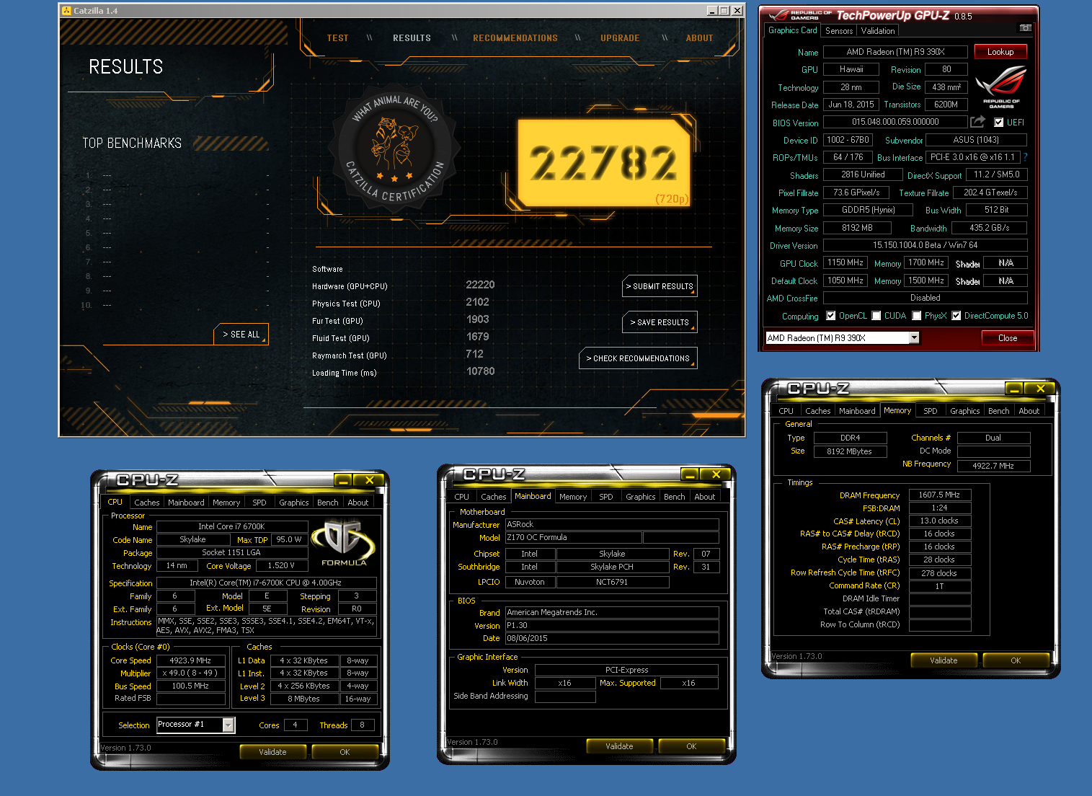Click the GPU-Z Name field AMD Radeon R9 390X

tap(895, 52)
